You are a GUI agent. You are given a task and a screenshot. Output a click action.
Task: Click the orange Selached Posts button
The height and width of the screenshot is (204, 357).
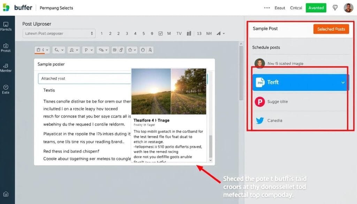click(x=331, y=29)
